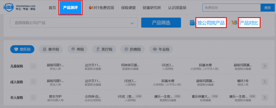Click previous arrow in 老人保险 row

pos(33,98)
